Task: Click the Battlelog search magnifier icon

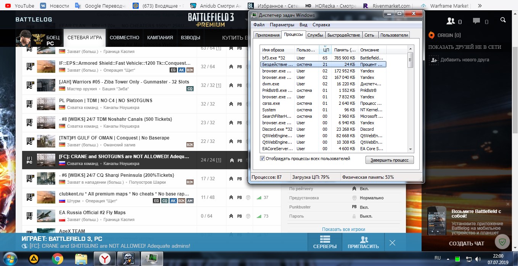Action: pos(503,20)
